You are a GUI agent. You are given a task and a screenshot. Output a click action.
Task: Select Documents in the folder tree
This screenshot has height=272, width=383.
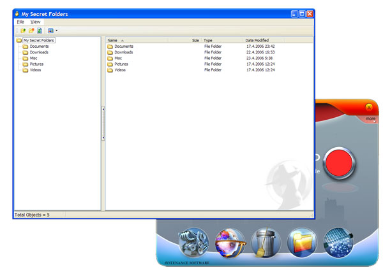(x=39, y=47)
